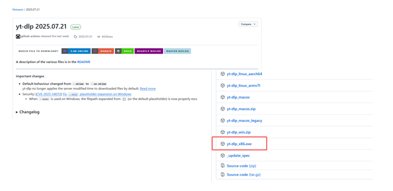Click the zip file icon beside Source code (zip)
Image resolution: width=393 pixels, height=191 pixels.
click(x=223, y=166)
